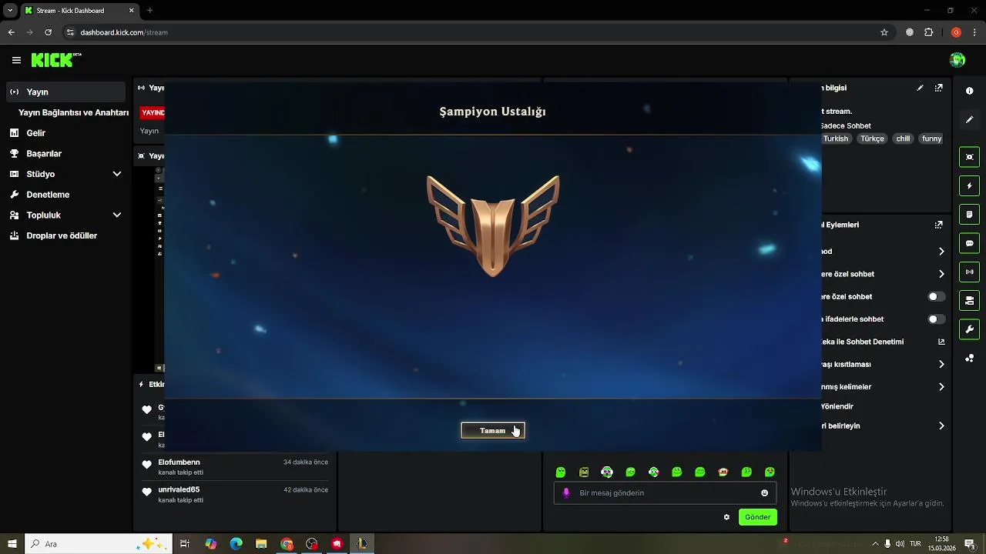
Task: Click the Tamam button in the overlay
Action: click(493, 431)
